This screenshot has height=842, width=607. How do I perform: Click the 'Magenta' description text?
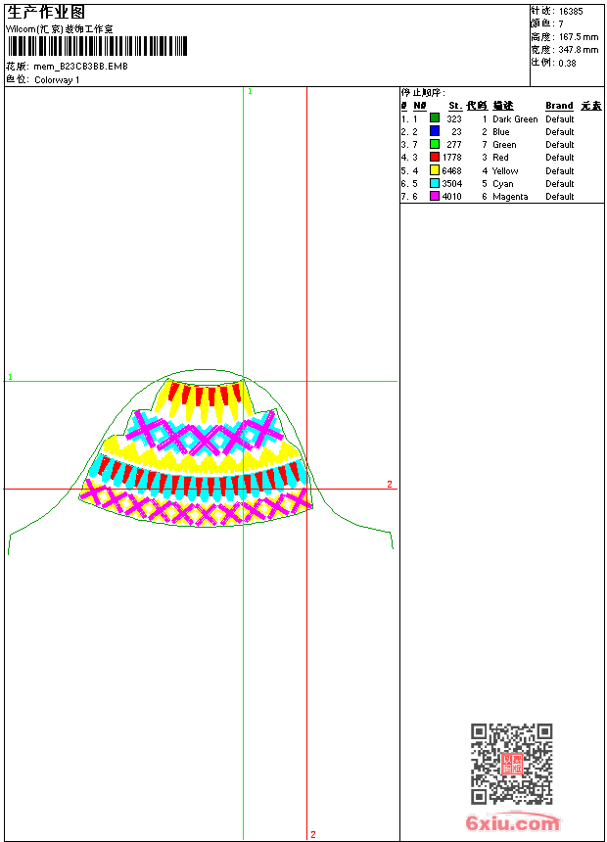click(x=510, y=197)
